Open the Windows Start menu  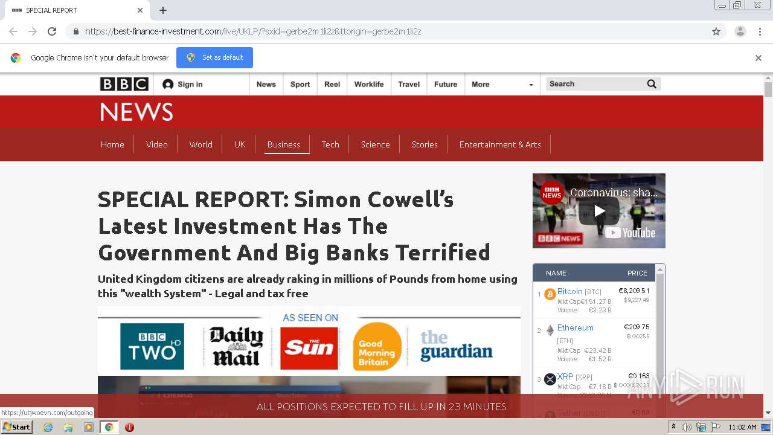[17, 427]
